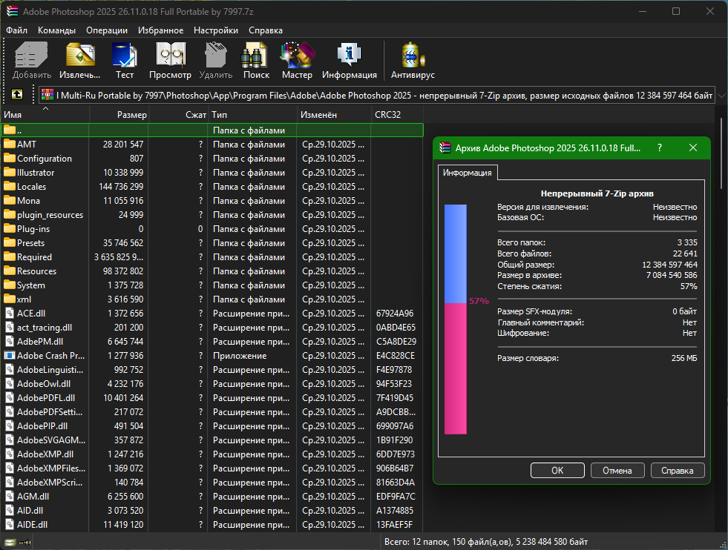
Task: Click the Extract (Извлечь) toolbar icon
Action: coord(79,56)
